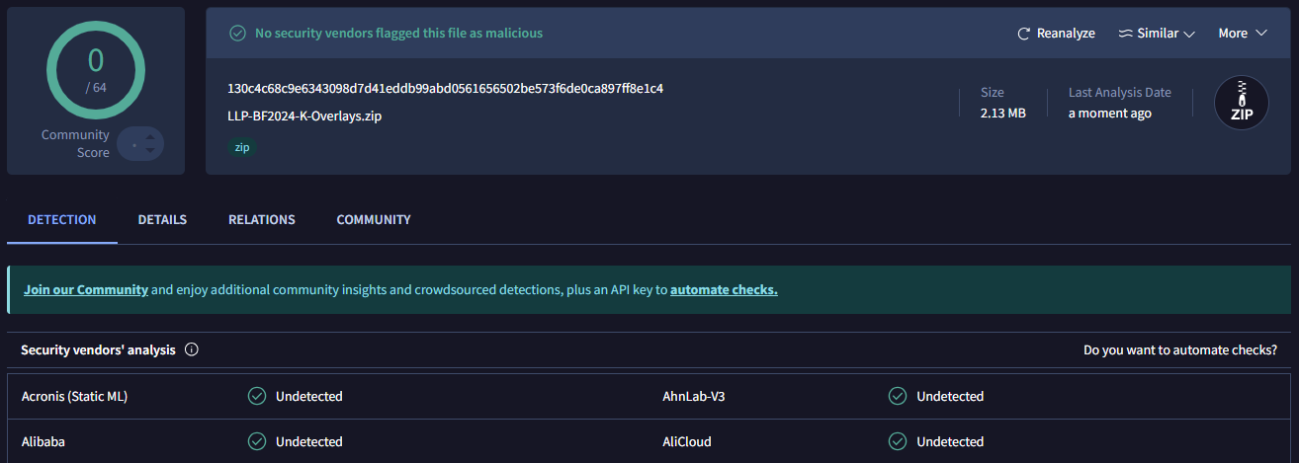Follow the 'Join our Community' link
Screen dimensions: 1299x463
tap(86, 290)
